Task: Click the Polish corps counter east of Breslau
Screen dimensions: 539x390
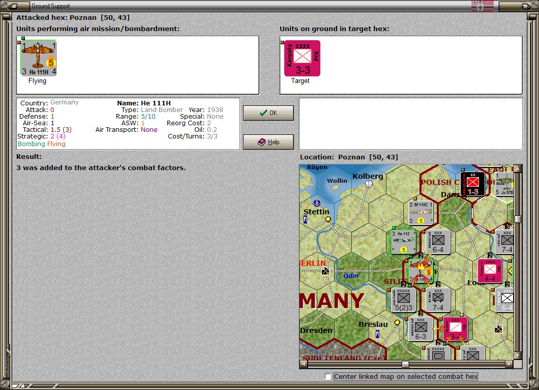Action: (455, 329)
